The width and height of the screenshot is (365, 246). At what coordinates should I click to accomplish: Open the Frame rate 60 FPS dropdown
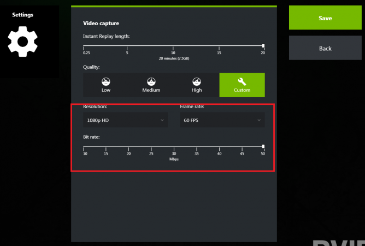click(x=222, y=120)
